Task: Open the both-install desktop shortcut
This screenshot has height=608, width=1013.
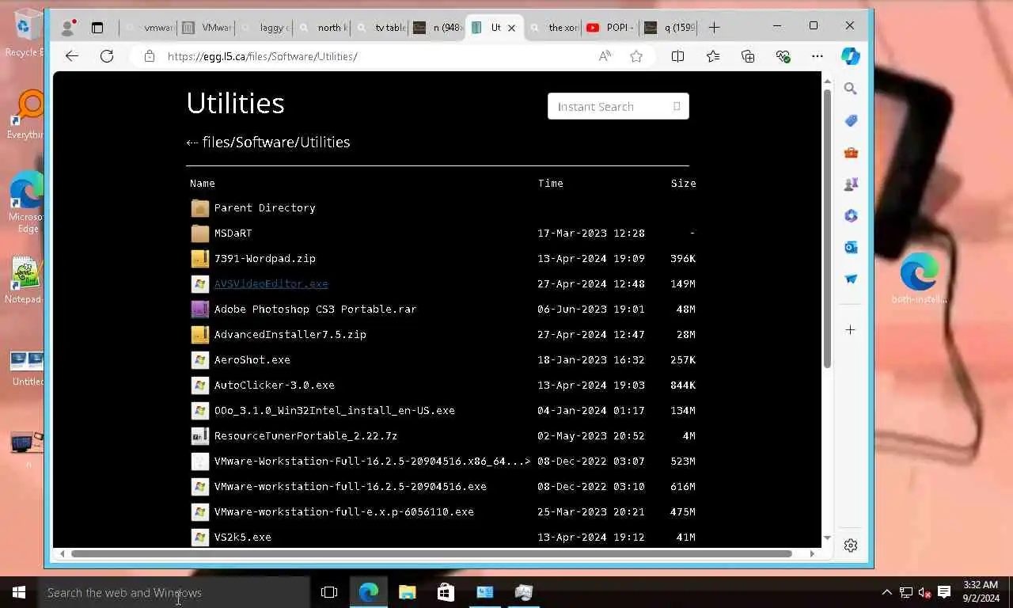Action: [919, 279]
